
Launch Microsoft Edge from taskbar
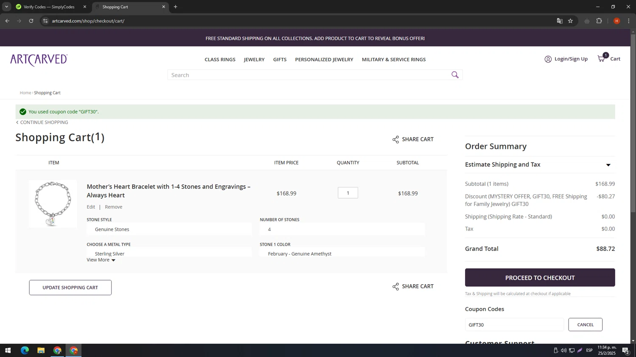(25, 350)
